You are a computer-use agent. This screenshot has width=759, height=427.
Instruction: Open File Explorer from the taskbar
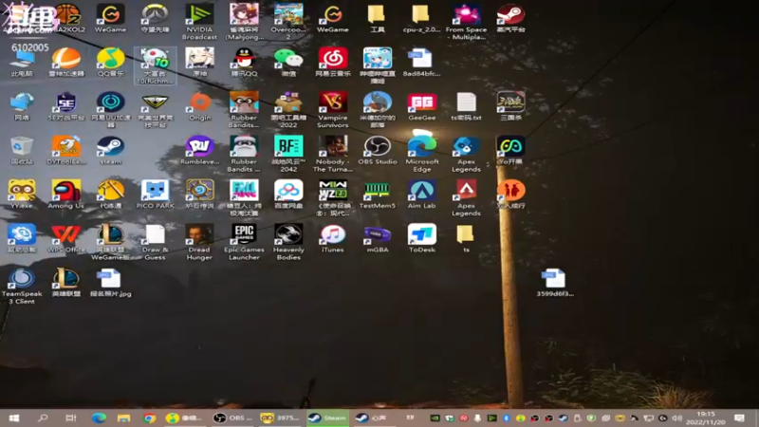[x=123, y=418]
